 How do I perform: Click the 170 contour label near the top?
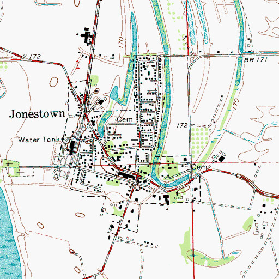click(x=120, y=43)
